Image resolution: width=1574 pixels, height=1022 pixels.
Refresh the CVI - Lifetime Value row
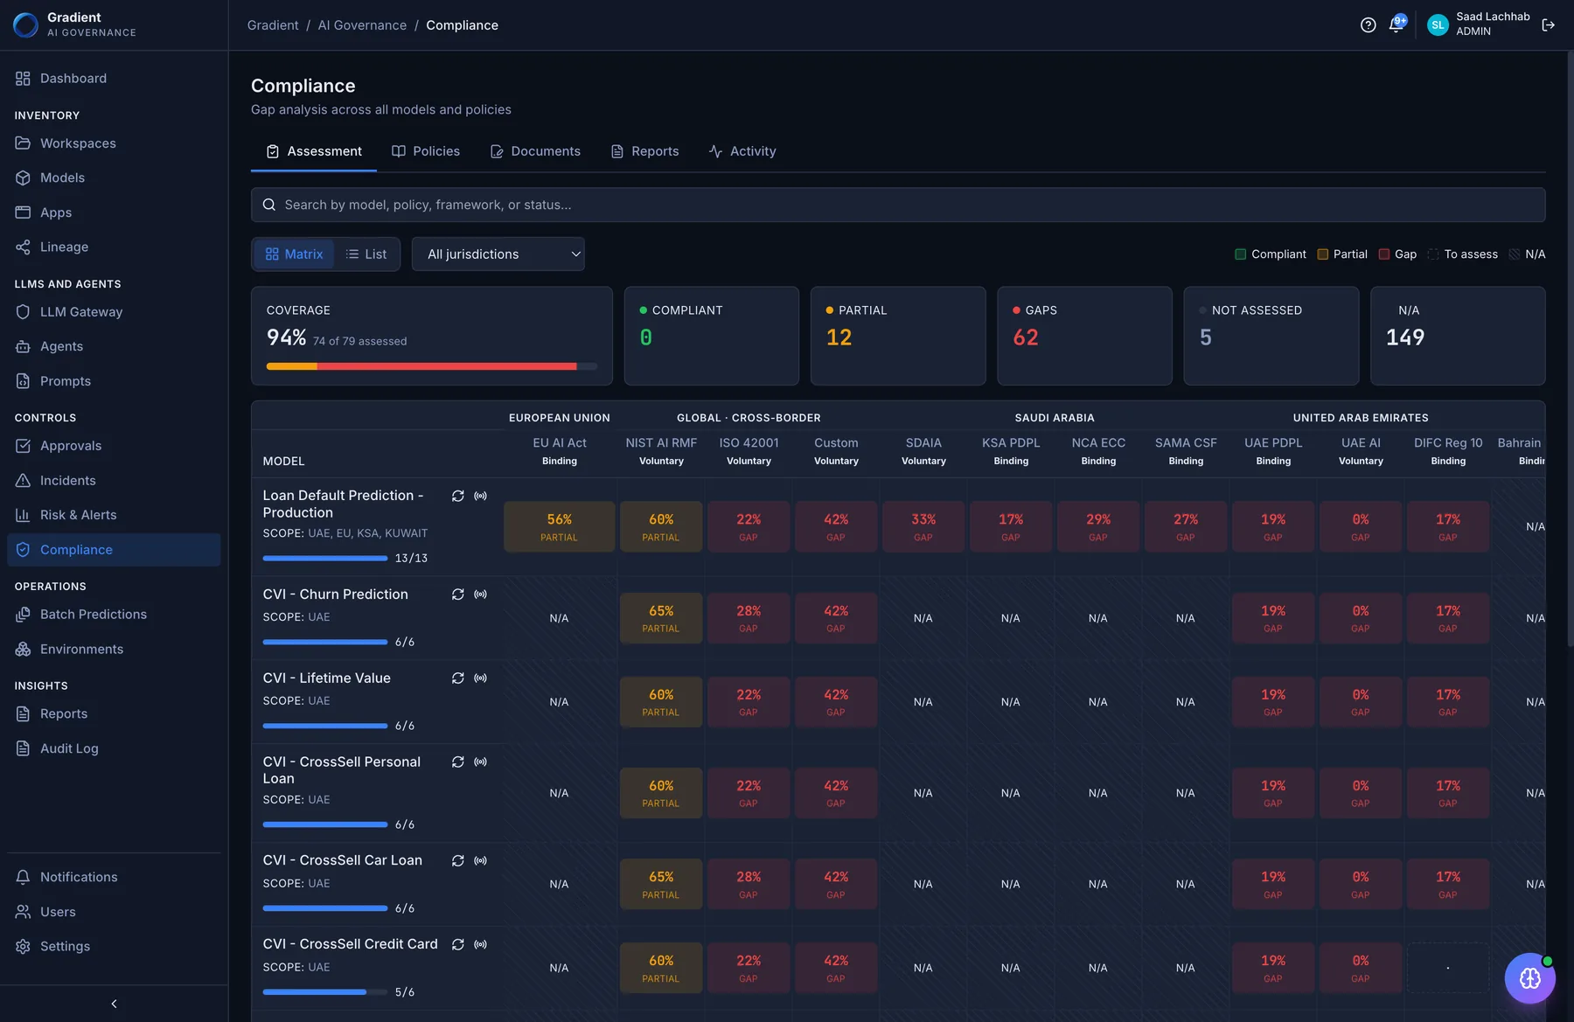pos(457,678)
